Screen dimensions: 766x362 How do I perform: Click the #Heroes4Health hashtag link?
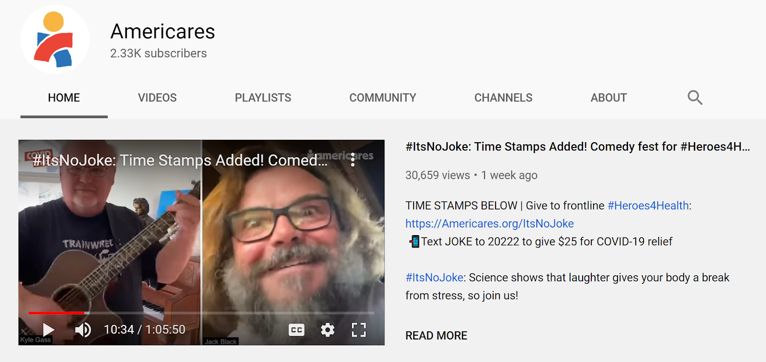pyautogui.click(x=648, y=205)
